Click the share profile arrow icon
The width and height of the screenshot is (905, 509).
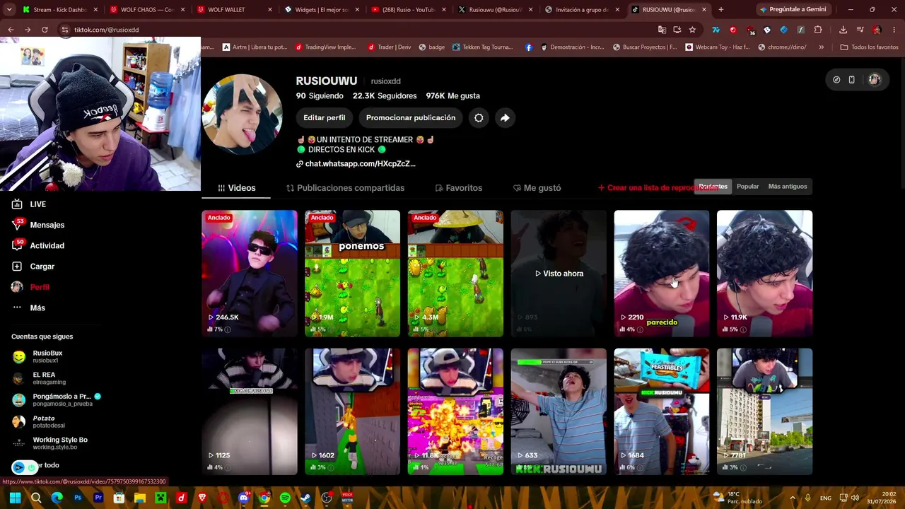point(505,118)
